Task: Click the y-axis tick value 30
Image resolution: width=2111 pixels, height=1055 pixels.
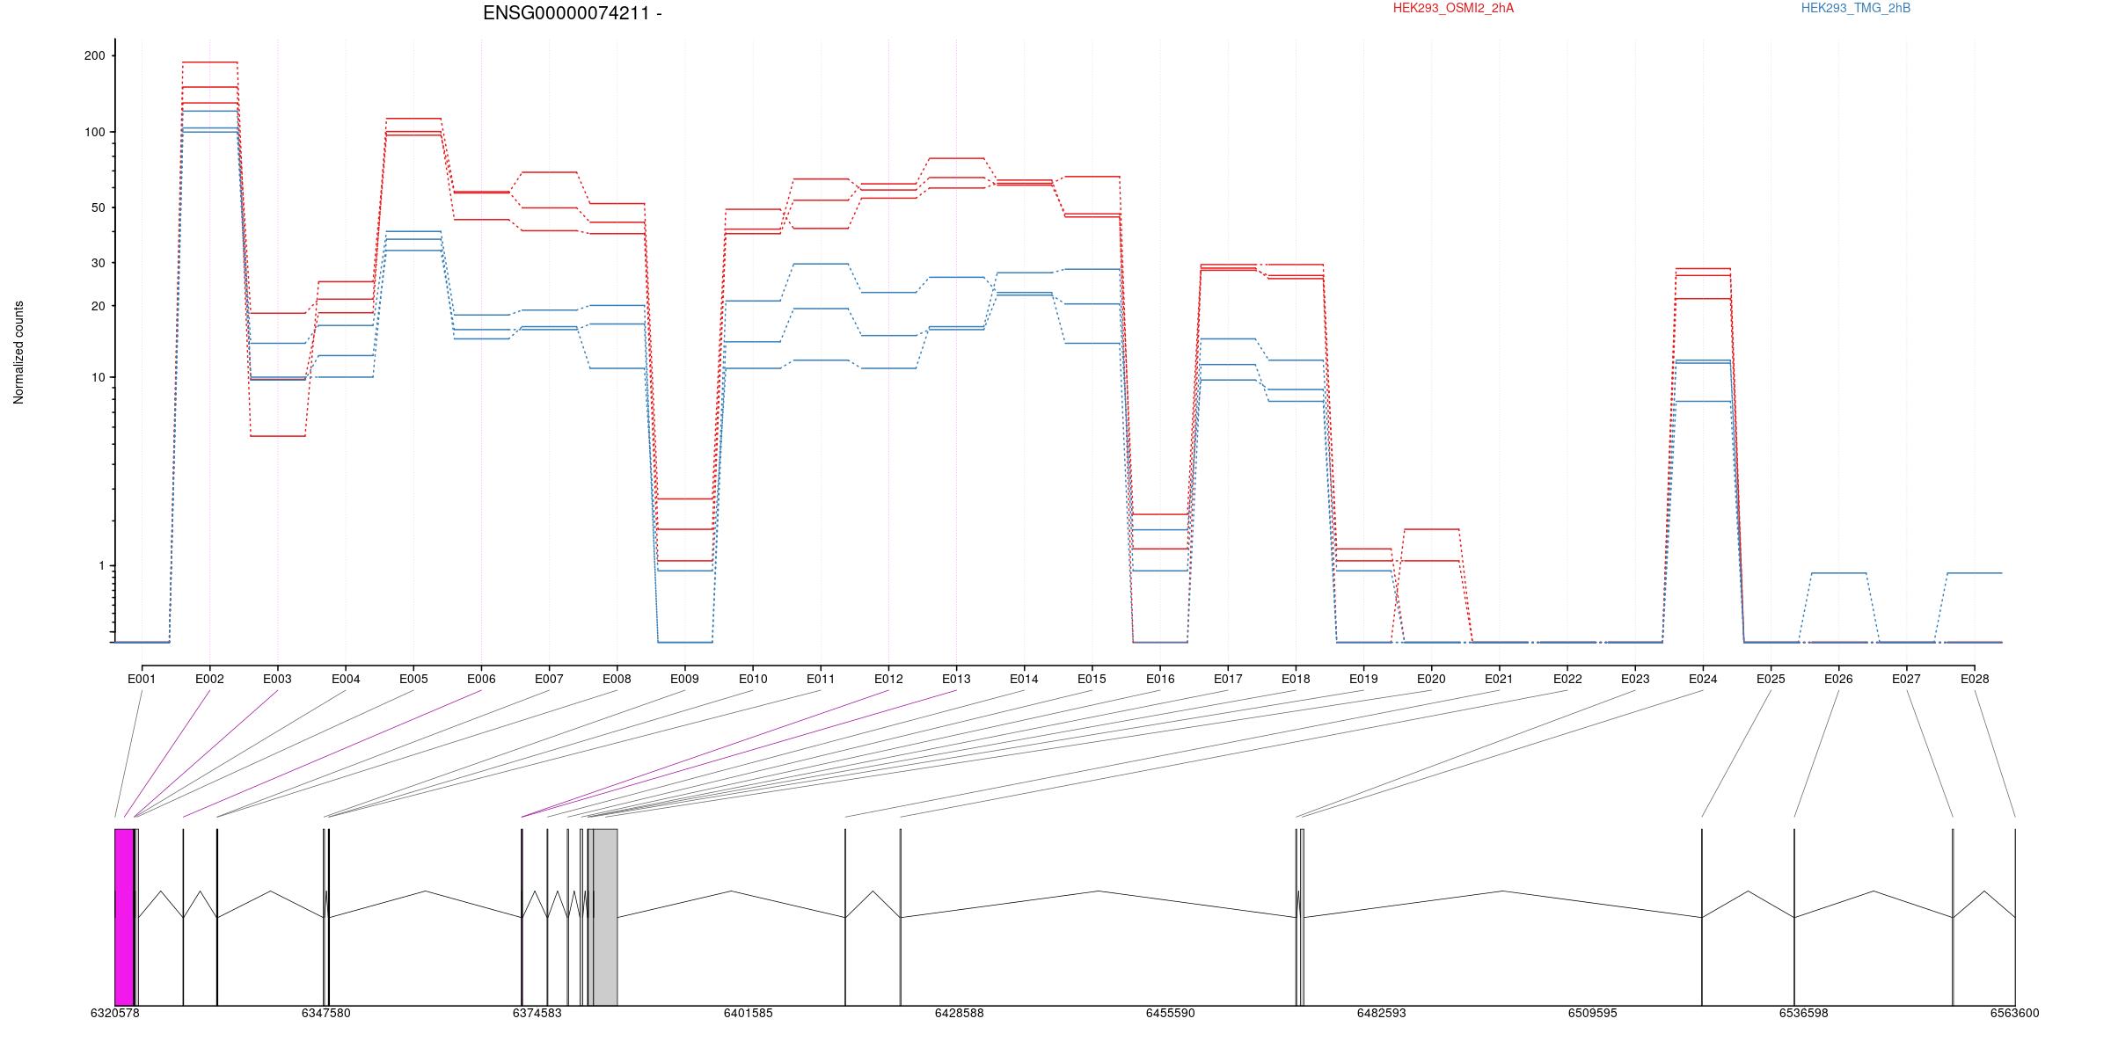Action: pos(98,263)
